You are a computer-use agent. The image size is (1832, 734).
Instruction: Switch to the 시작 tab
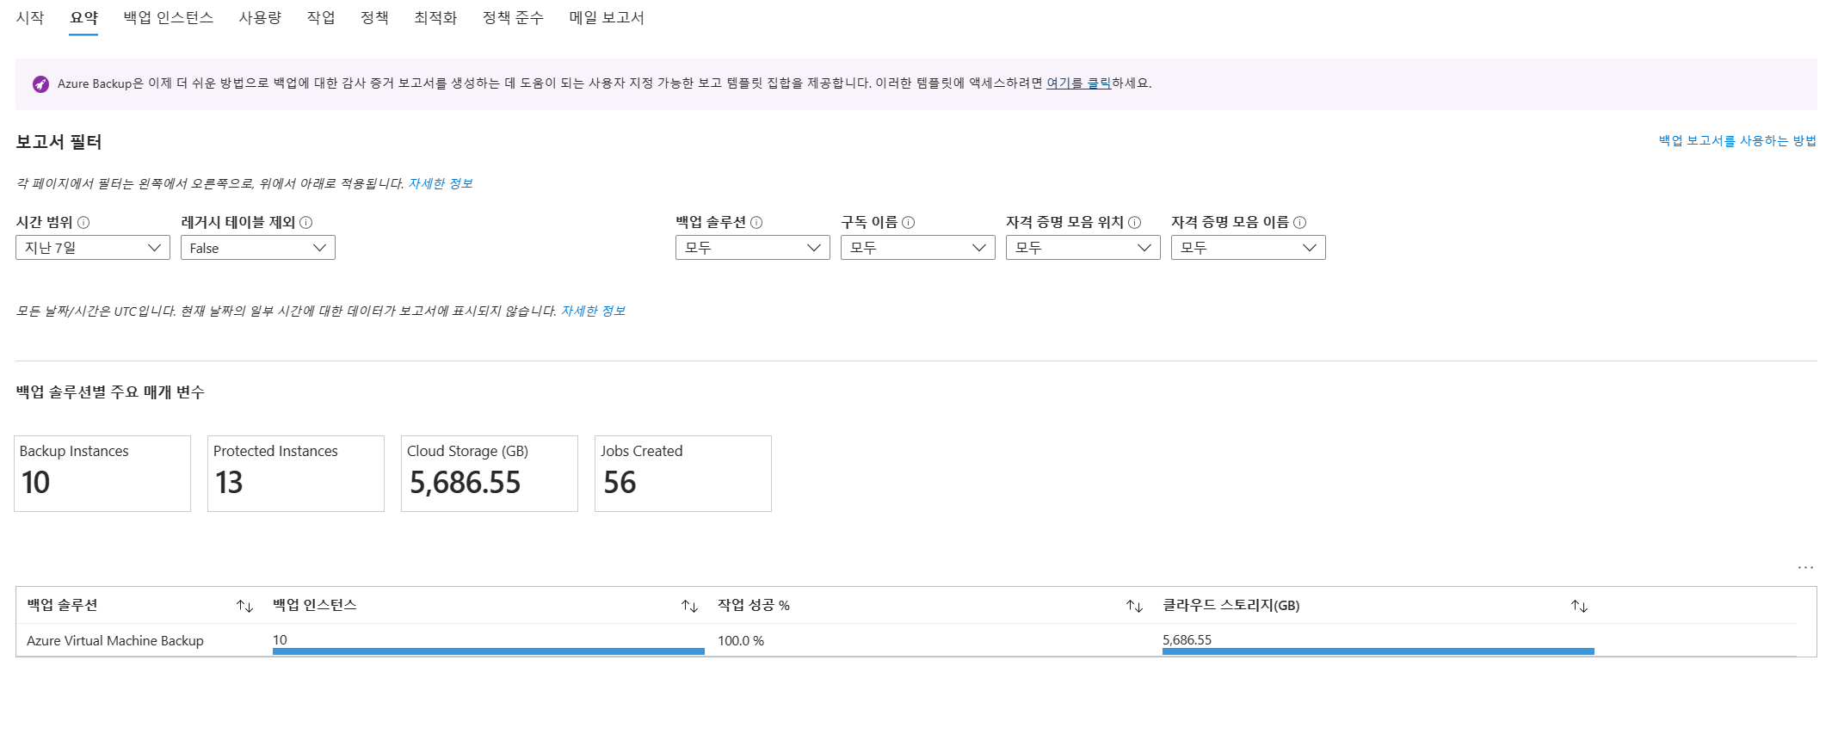pyautogui.click(x=30, y=18)
